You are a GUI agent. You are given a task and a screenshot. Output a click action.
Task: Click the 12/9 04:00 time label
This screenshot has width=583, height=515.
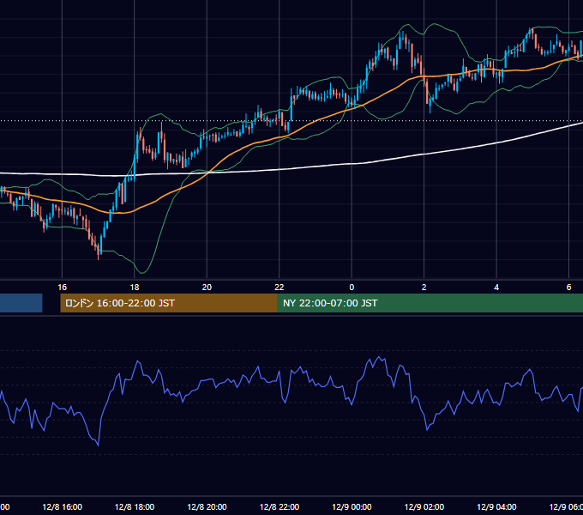(496, 507)
